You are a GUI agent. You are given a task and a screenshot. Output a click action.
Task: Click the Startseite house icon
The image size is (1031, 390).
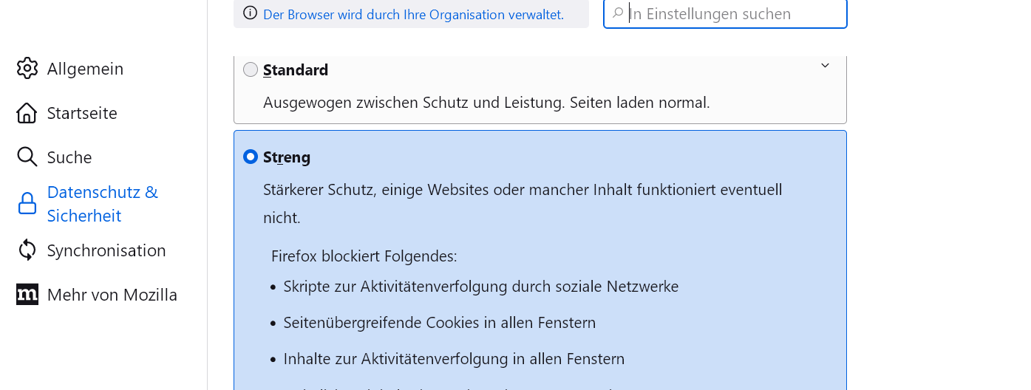(27, 113)
